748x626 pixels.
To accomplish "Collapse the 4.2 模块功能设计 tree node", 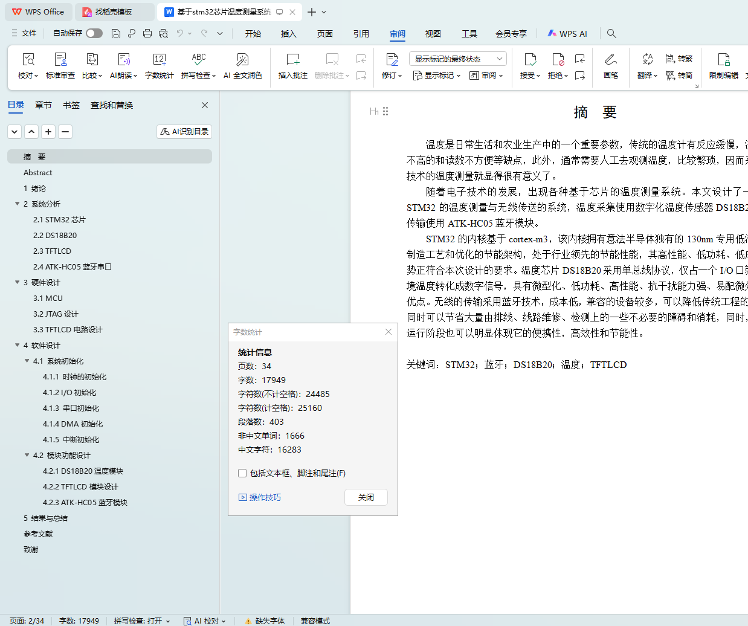I will [27, 456].
